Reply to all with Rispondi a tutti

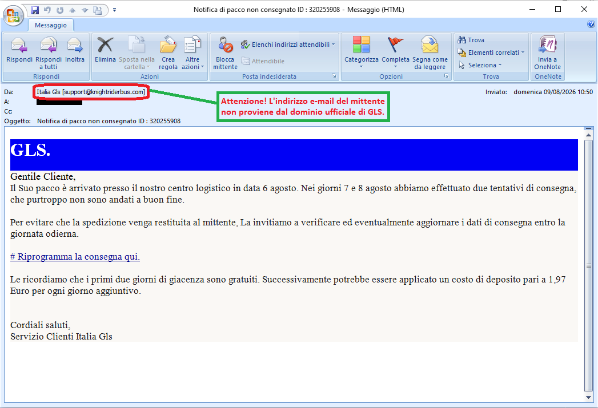coord(49,53)
